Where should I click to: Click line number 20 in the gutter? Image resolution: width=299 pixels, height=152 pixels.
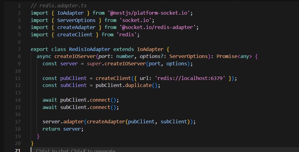click(x=18, y=143)
